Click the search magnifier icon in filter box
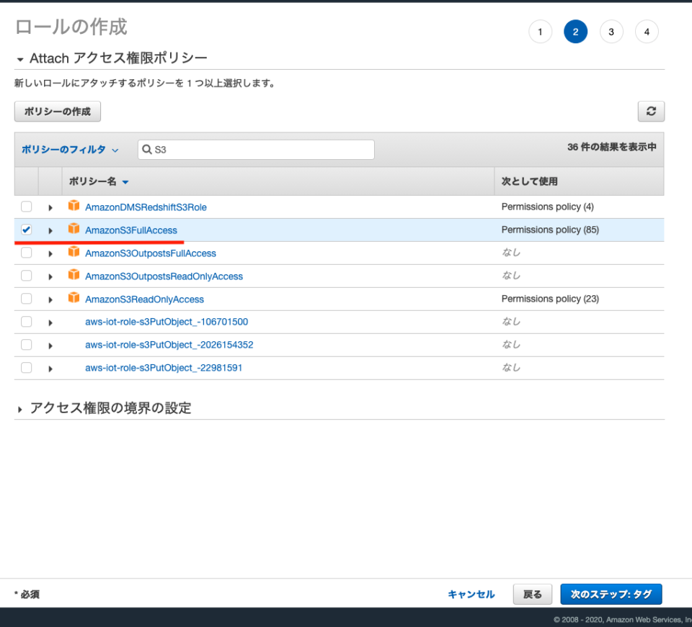The width and height of the screenshot is (692, 627). (147, 149)
